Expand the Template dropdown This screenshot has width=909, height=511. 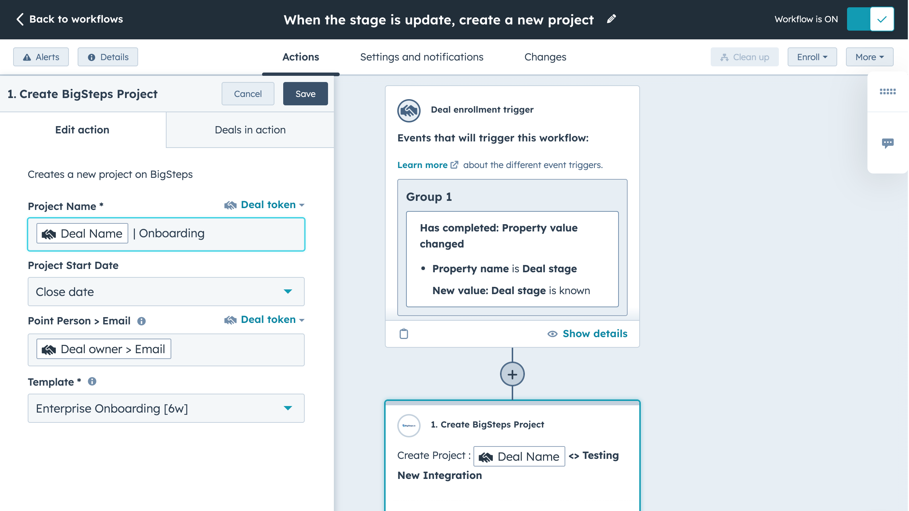click(166, 408)
